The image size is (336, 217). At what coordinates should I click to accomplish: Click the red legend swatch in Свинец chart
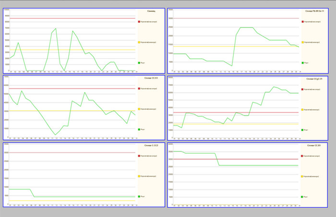[139, 22]
